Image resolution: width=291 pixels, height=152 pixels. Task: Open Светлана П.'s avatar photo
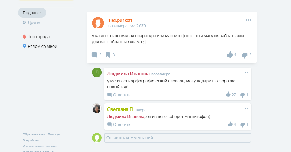click(x=96, y=108)
